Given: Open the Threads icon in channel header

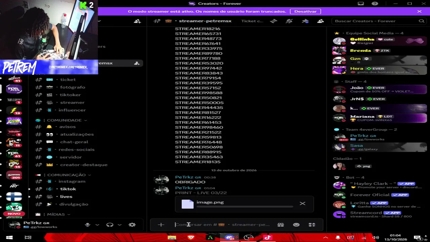Looking at the screenshot, I should point(273,21).
